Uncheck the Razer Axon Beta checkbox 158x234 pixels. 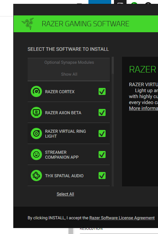click(x=102, y=112)
